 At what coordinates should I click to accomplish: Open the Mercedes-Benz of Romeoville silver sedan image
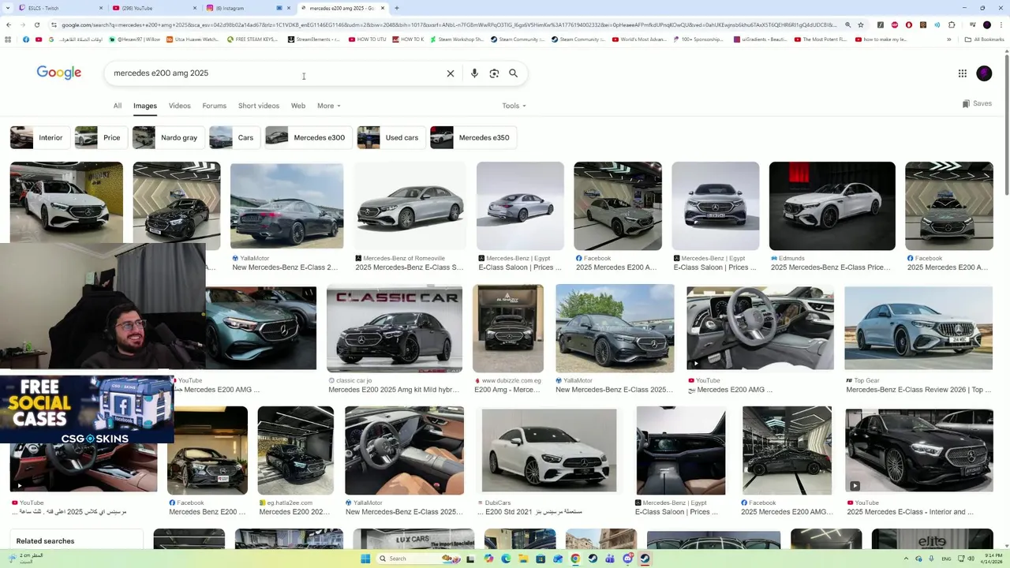(410, 206)
